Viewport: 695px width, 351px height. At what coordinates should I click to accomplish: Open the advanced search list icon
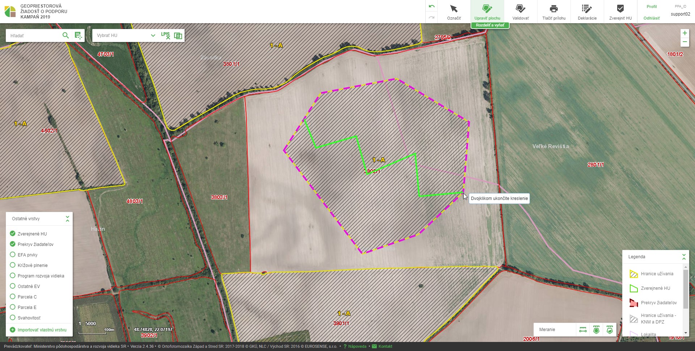(78, 35)
